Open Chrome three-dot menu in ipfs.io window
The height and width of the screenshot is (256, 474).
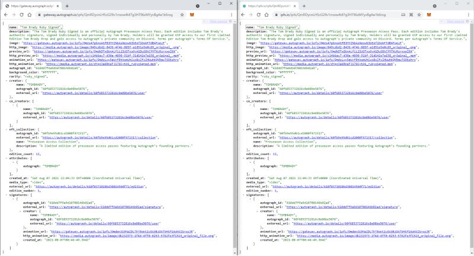tap(469, 14)
